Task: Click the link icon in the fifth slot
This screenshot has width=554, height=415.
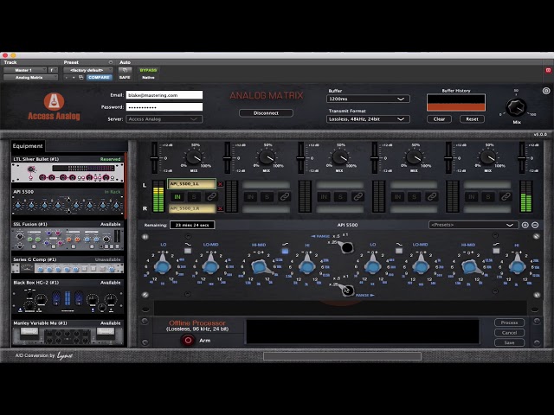Action: [x=506, y=196]
